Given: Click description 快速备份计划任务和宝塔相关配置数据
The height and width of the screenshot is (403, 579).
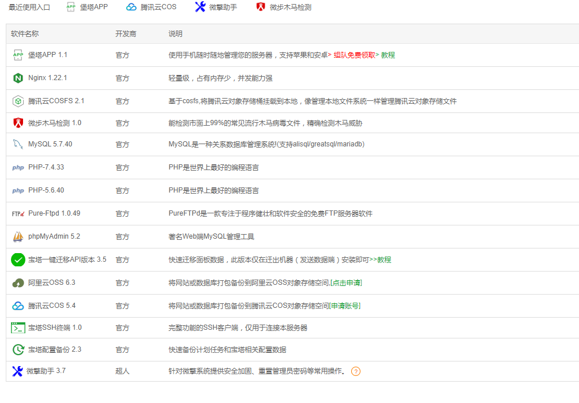Looking at the screenshot, I should tap(227, 349).
